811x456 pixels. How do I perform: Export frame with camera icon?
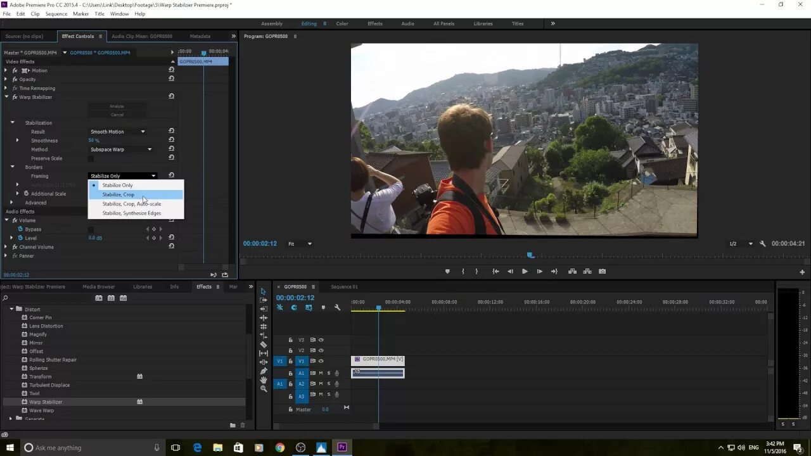[x=602, y=271]
